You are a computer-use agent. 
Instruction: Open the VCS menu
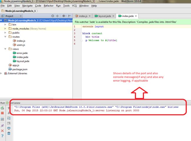click(x=74, y=6)
